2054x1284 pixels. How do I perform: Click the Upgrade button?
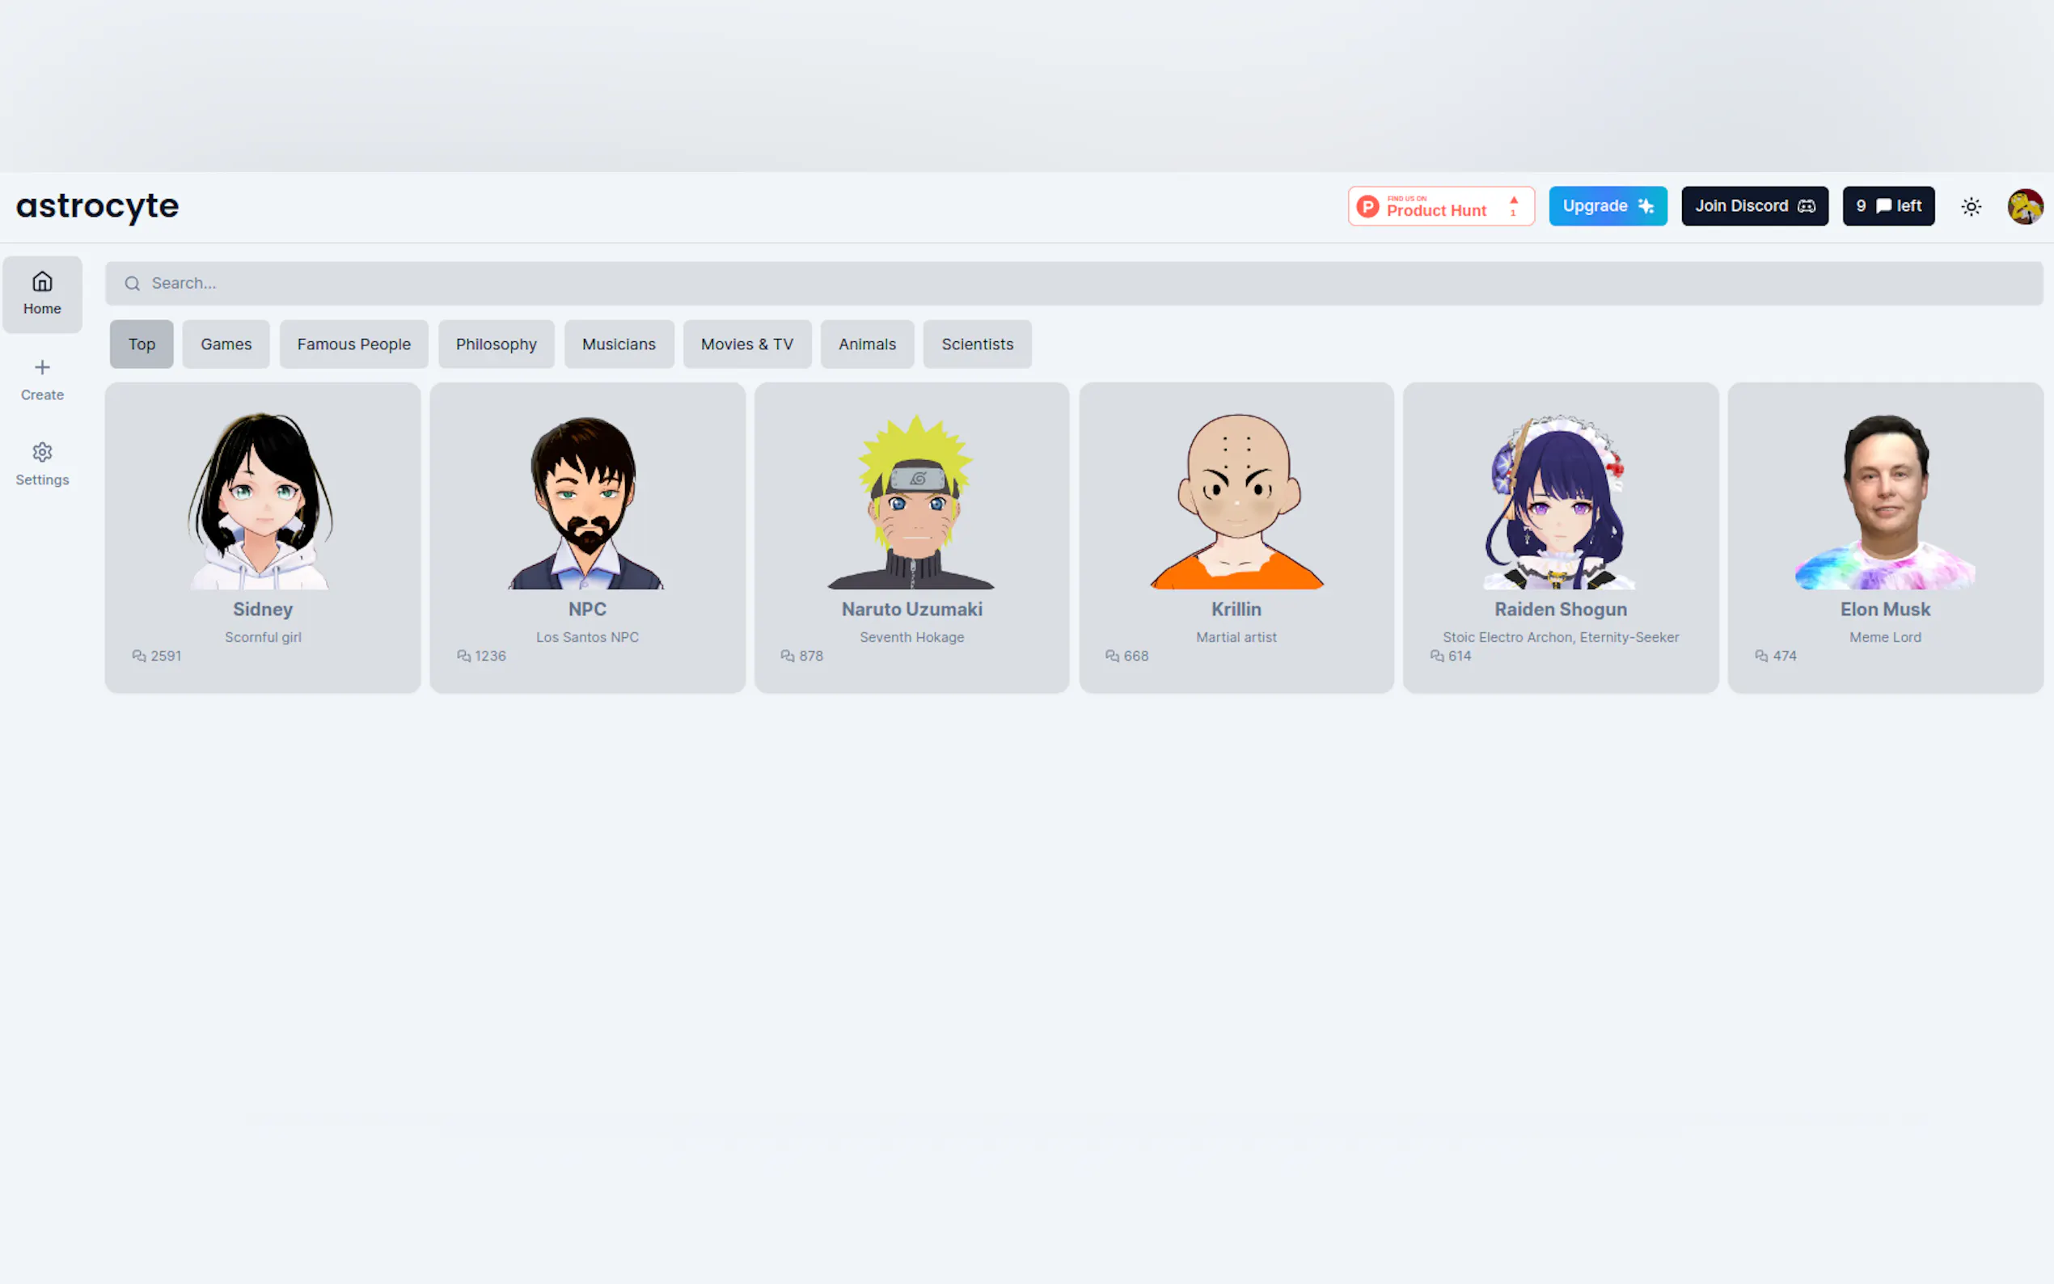point(1607,206)
